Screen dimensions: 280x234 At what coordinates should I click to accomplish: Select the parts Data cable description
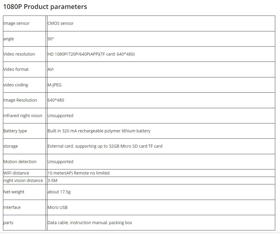coord(90,223)
